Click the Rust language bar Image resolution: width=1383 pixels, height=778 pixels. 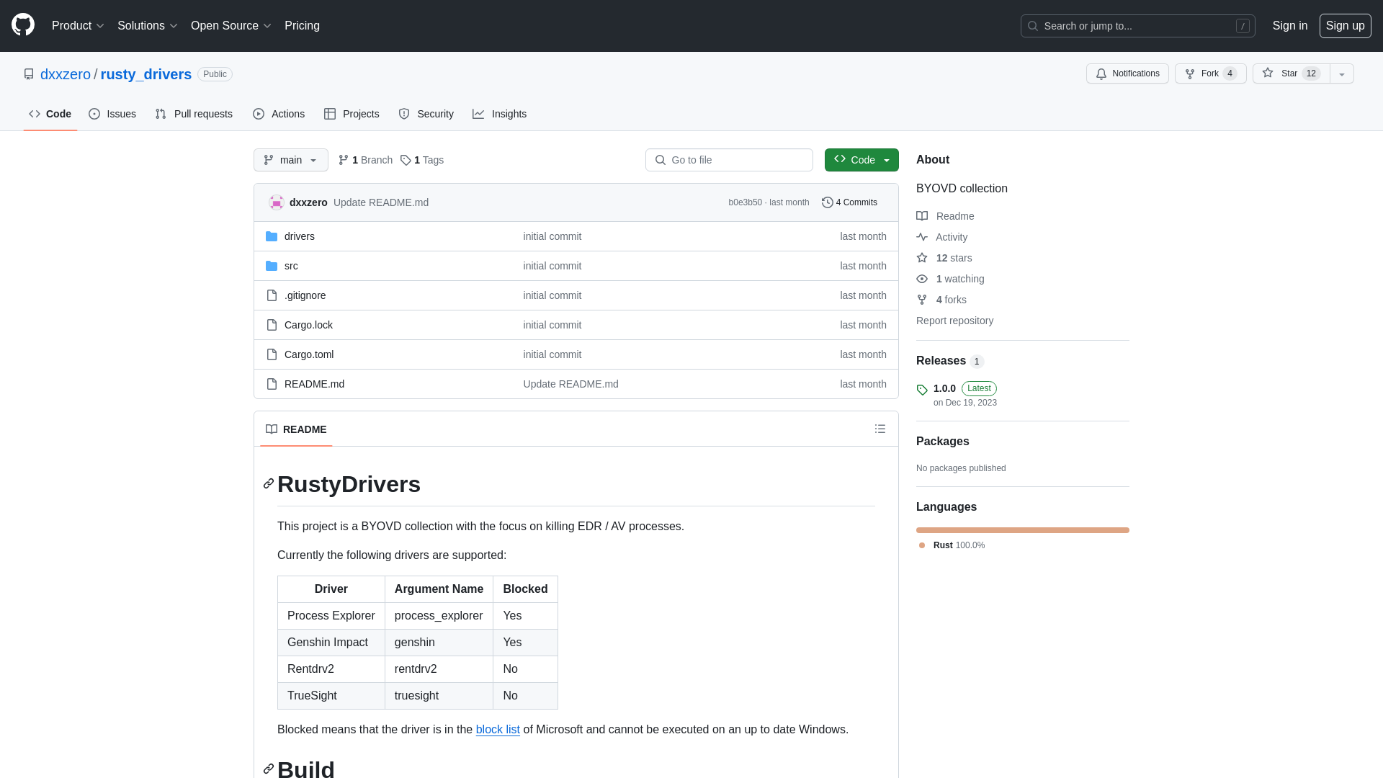click(1023, 530)
